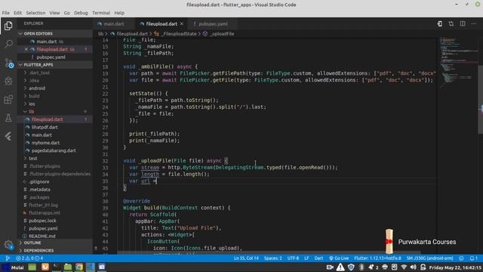Click the errors and warnings status indicator
483x272 pixels.
[x=29, y=258]
